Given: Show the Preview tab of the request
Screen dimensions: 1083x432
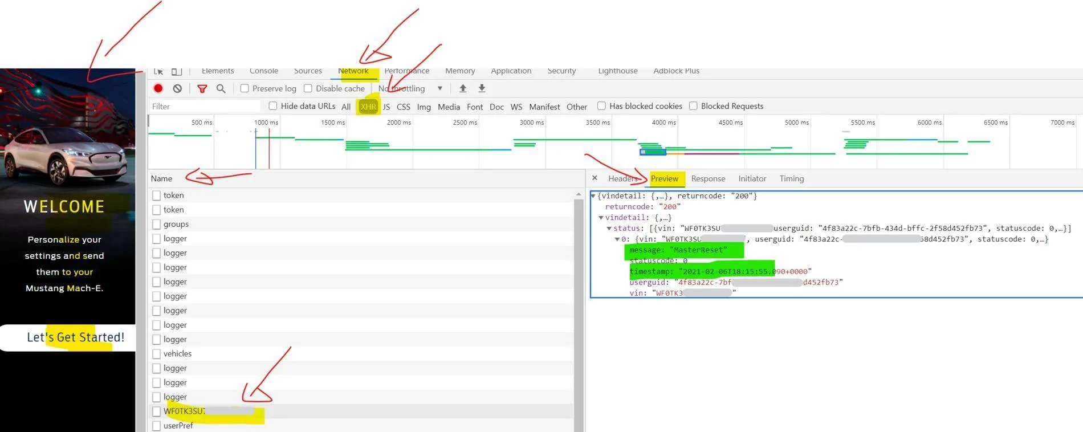Looking at the screenshot, I should (665, 178).
